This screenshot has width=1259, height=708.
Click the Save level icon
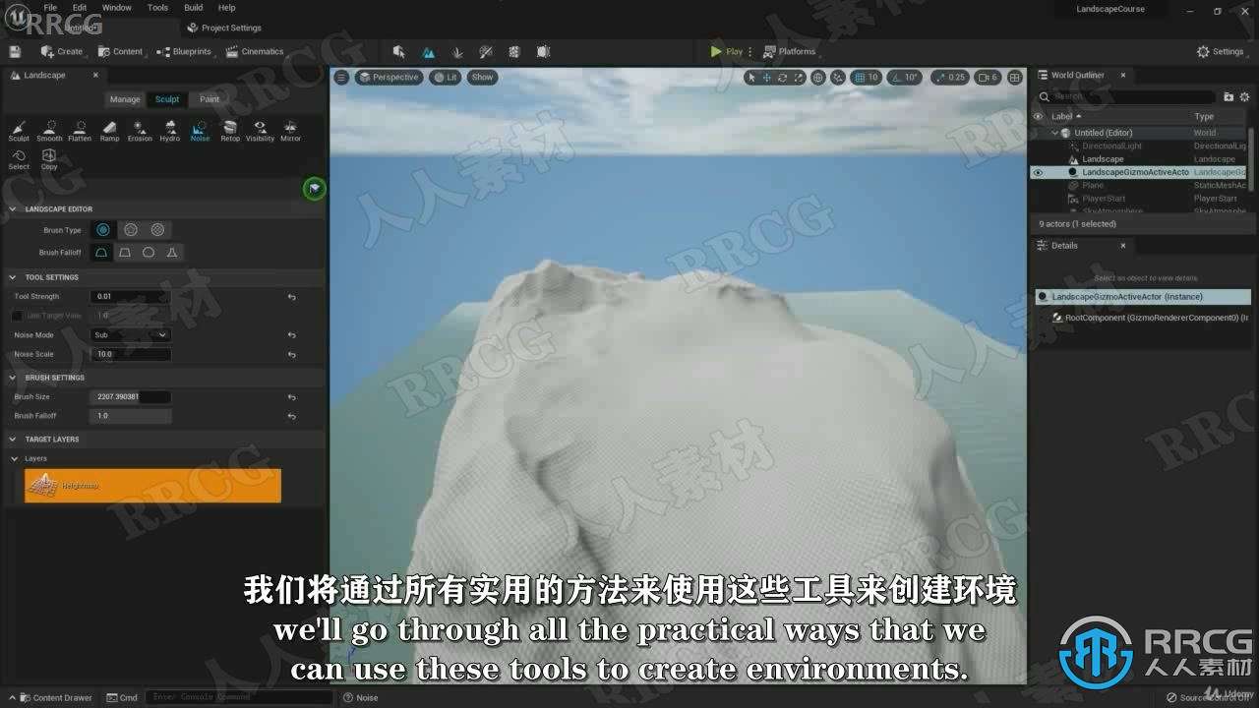[15, 51]
